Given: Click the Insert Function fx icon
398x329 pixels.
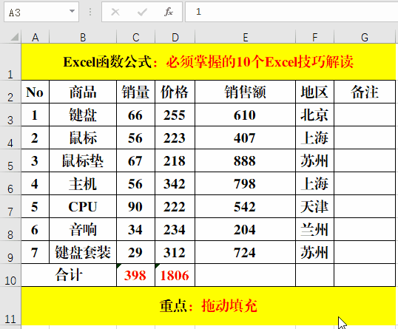Looking at the screenshot, I should (169, 12).
